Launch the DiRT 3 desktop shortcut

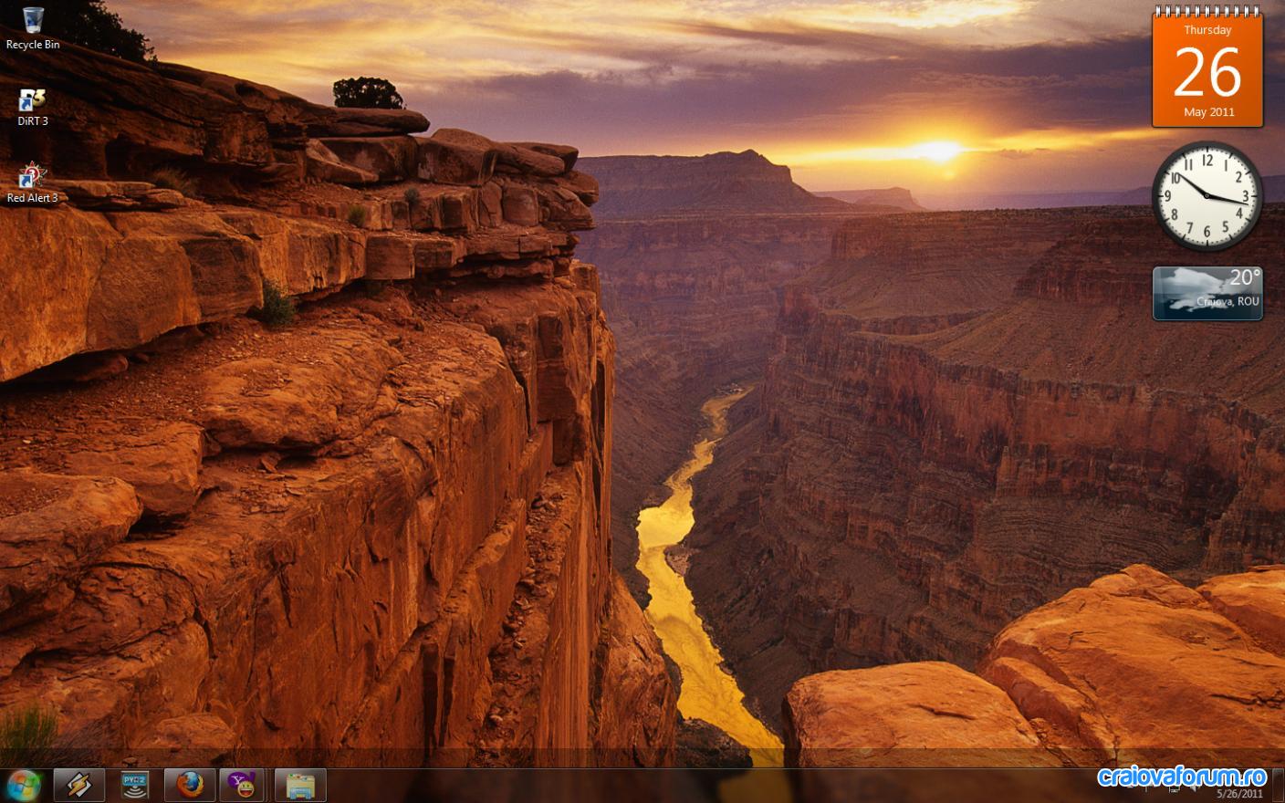(33, 107)
